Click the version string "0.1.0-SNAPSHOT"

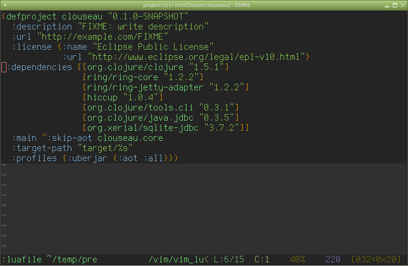coord(148,17)
